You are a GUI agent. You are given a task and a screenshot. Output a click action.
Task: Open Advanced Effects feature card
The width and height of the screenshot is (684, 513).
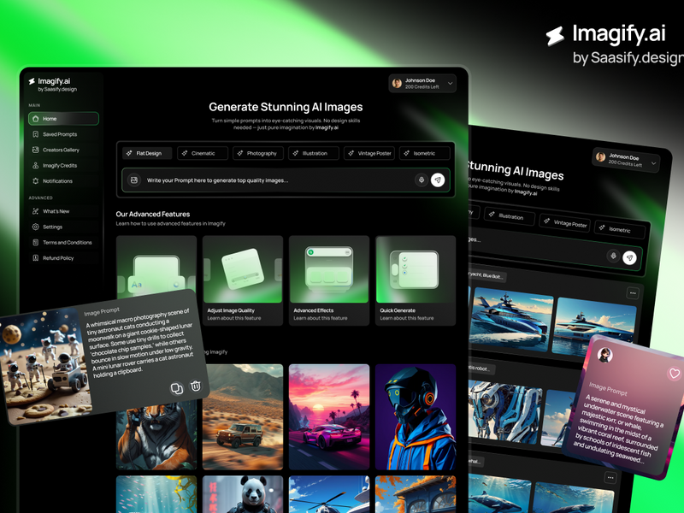click(x=329, y=280)
